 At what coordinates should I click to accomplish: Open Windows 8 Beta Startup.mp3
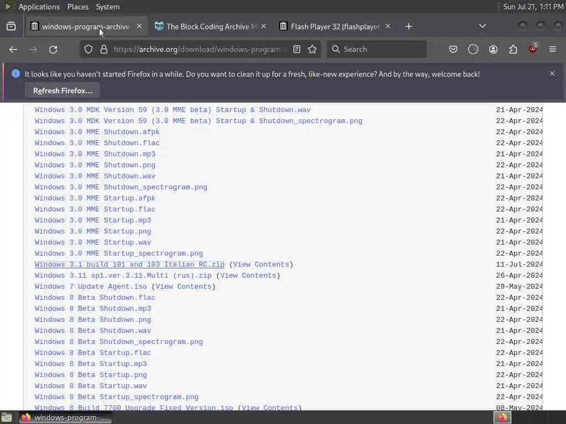point(91,364)
